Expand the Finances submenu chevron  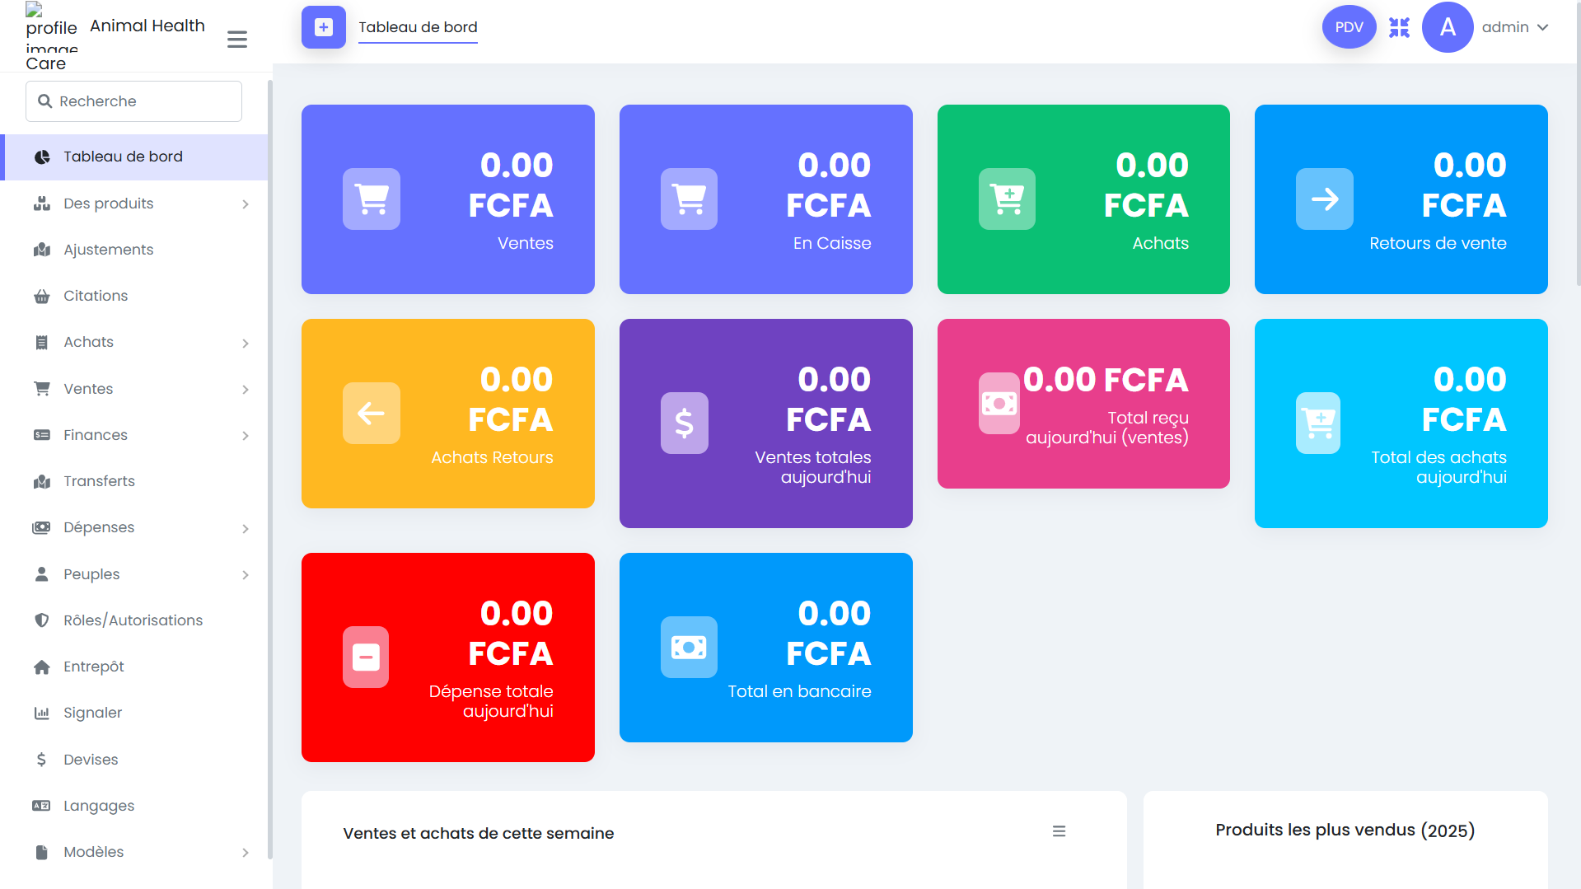[246, 435]
